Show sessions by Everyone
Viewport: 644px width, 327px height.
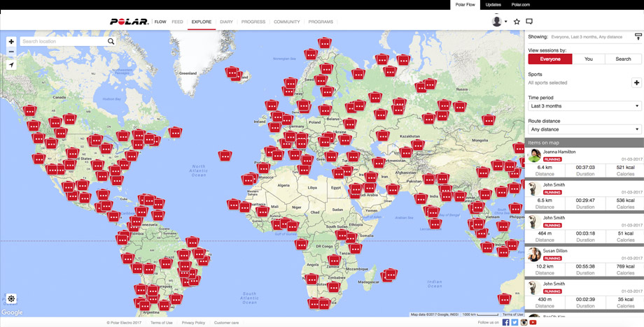550,59
